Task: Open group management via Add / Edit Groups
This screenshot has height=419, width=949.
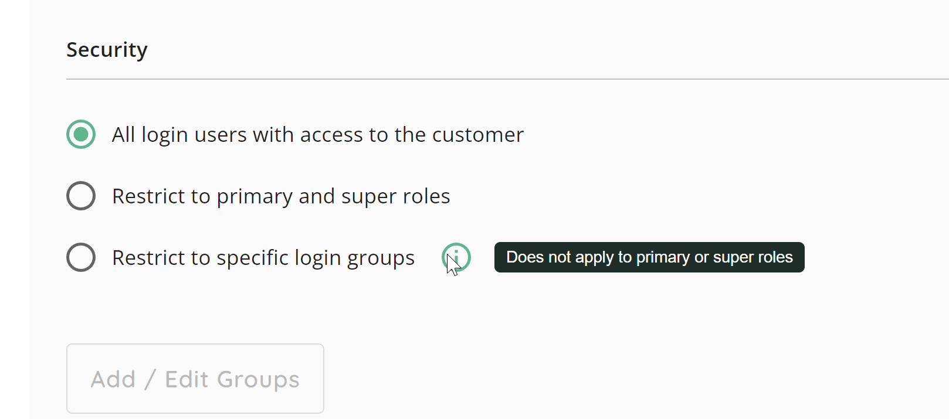Action: click(x=195, y=379)
